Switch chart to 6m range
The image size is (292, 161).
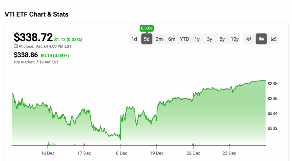click(x=172, y=39)
